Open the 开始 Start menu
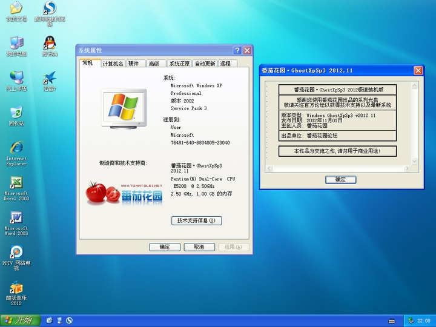 [20, 320]
